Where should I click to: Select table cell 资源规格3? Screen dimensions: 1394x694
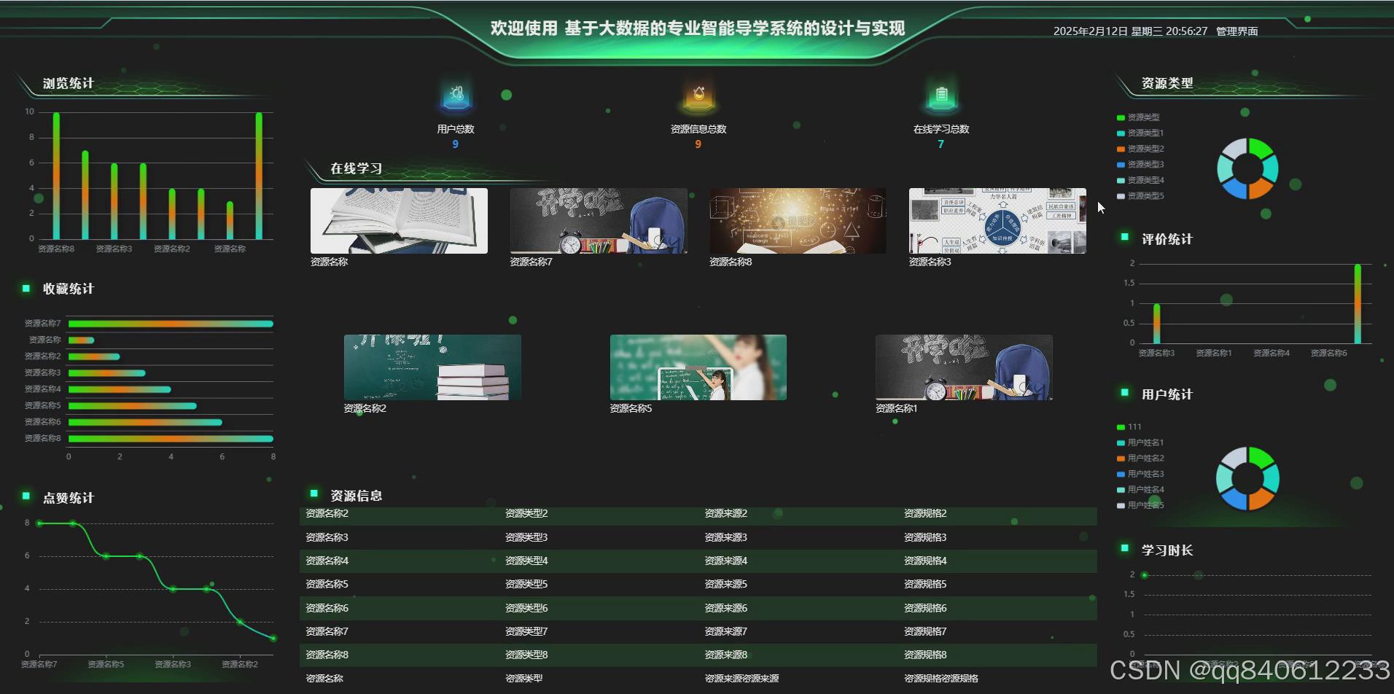925,538
